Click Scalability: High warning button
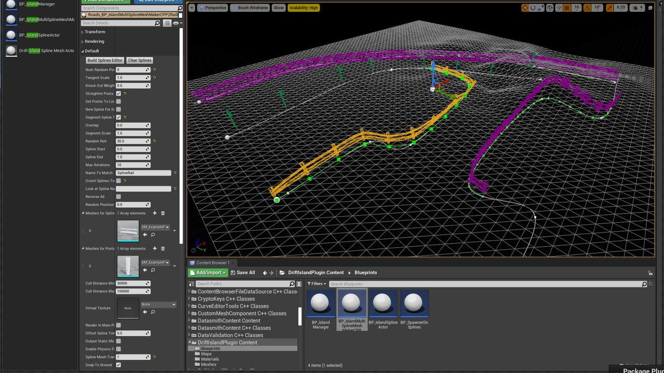 click(303, 8)
